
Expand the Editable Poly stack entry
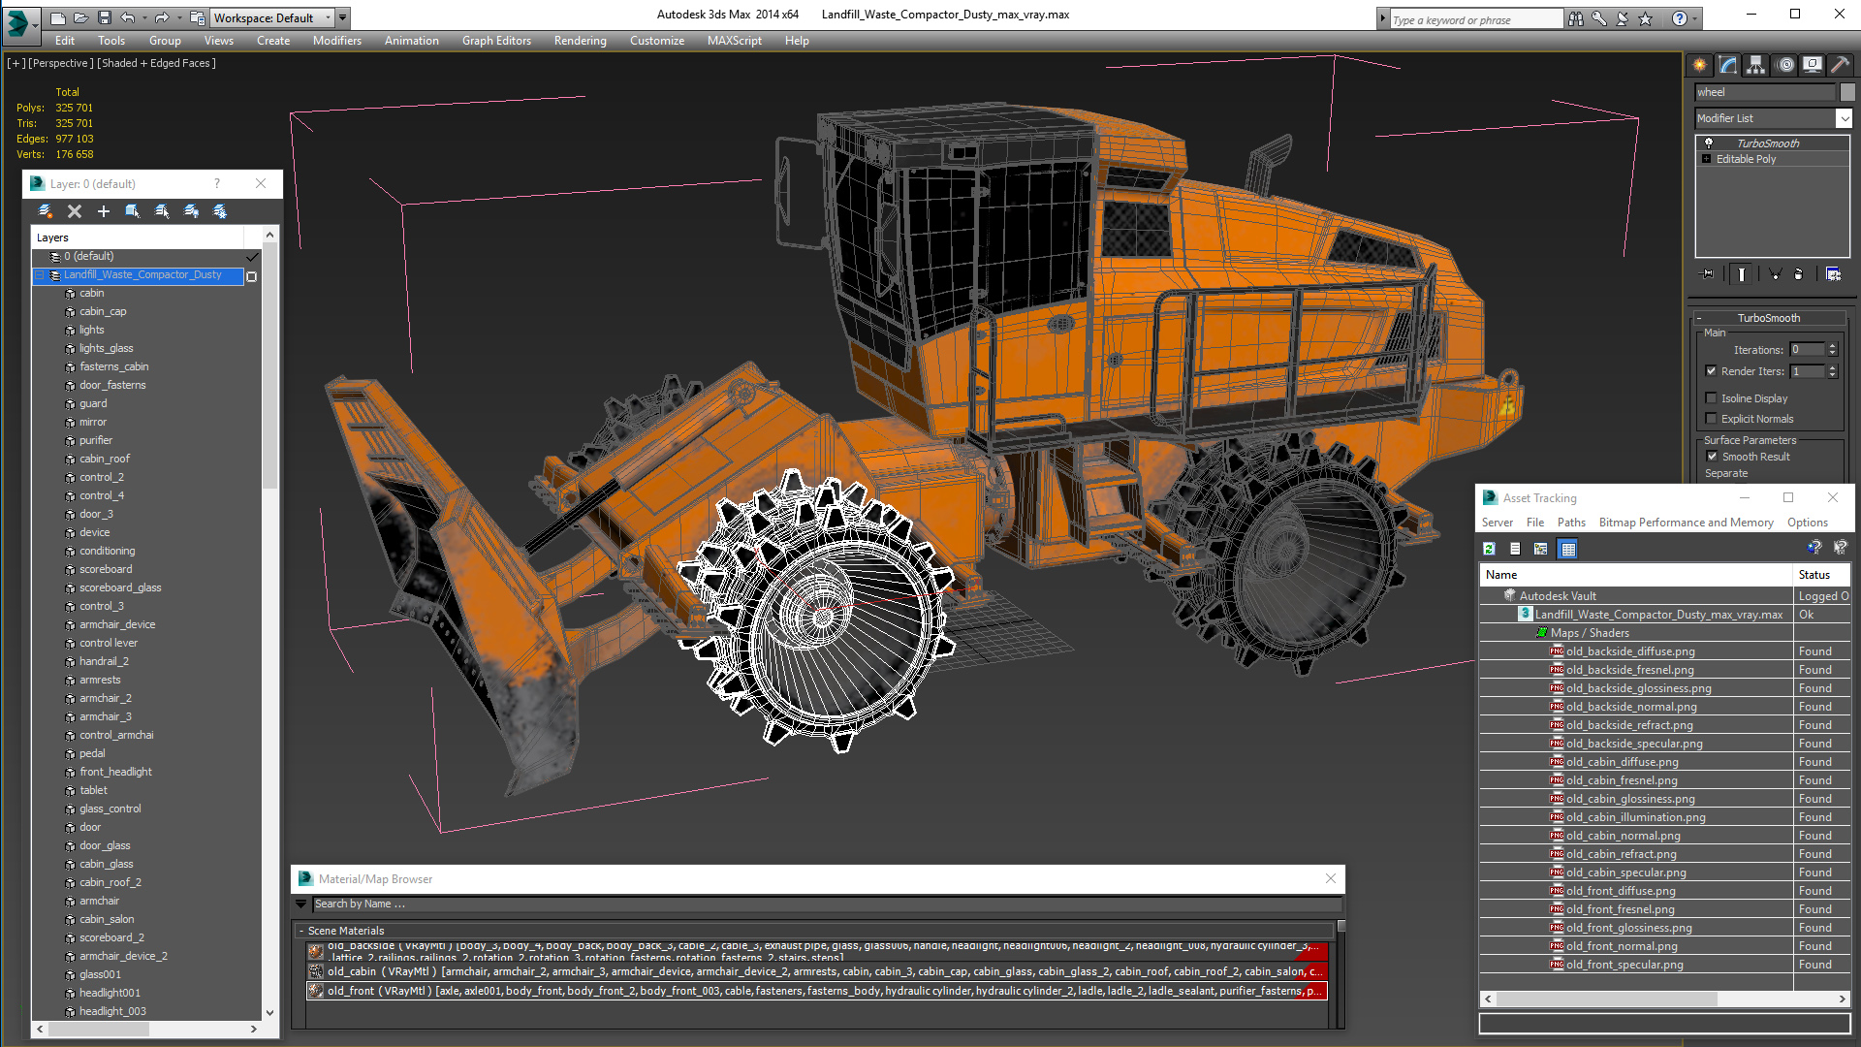[1706, 159]
